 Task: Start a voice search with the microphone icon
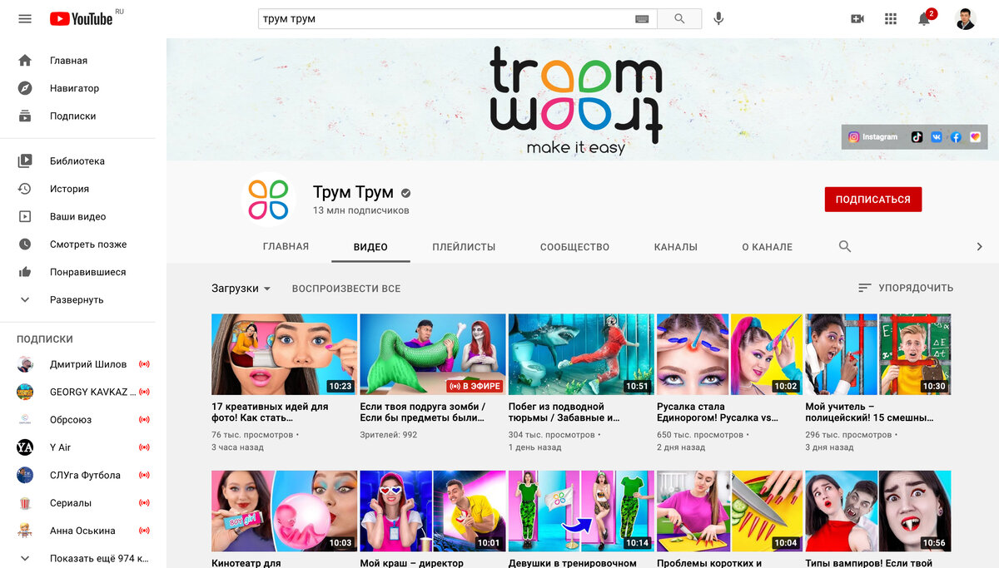pos(718,18)
